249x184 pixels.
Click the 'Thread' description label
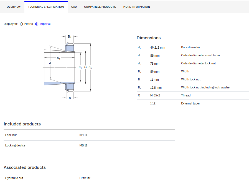point(186,95)
